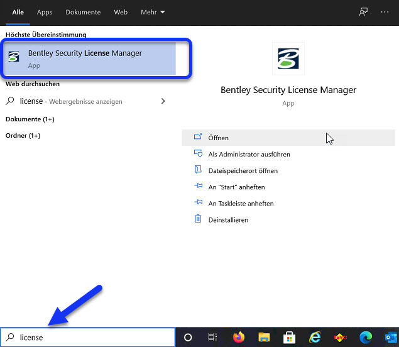
Task: Click Deinstallieren to uninstall the app
Action: click(x=228, y=220)
